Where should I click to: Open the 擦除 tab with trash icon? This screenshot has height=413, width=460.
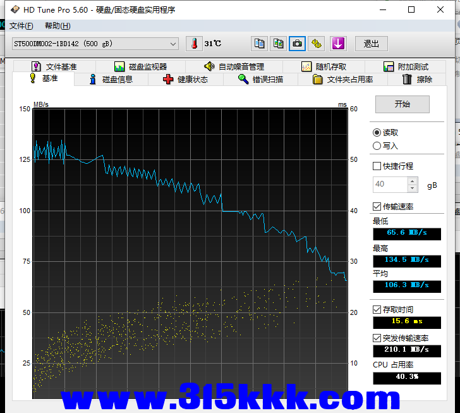point(417,80)
